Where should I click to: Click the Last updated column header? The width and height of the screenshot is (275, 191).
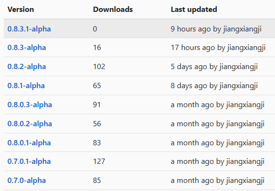[194, 10]
